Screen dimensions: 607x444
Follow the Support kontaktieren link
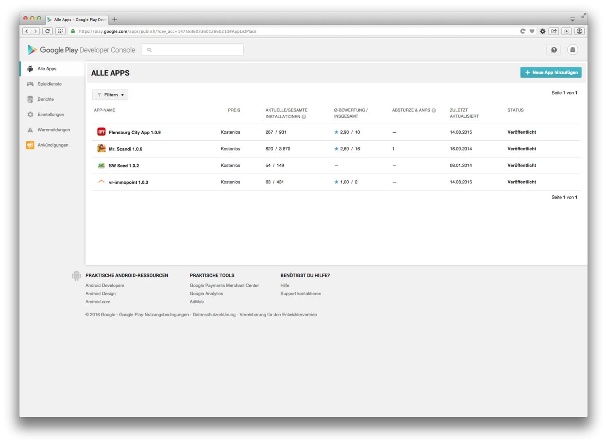tap(301, 293)
